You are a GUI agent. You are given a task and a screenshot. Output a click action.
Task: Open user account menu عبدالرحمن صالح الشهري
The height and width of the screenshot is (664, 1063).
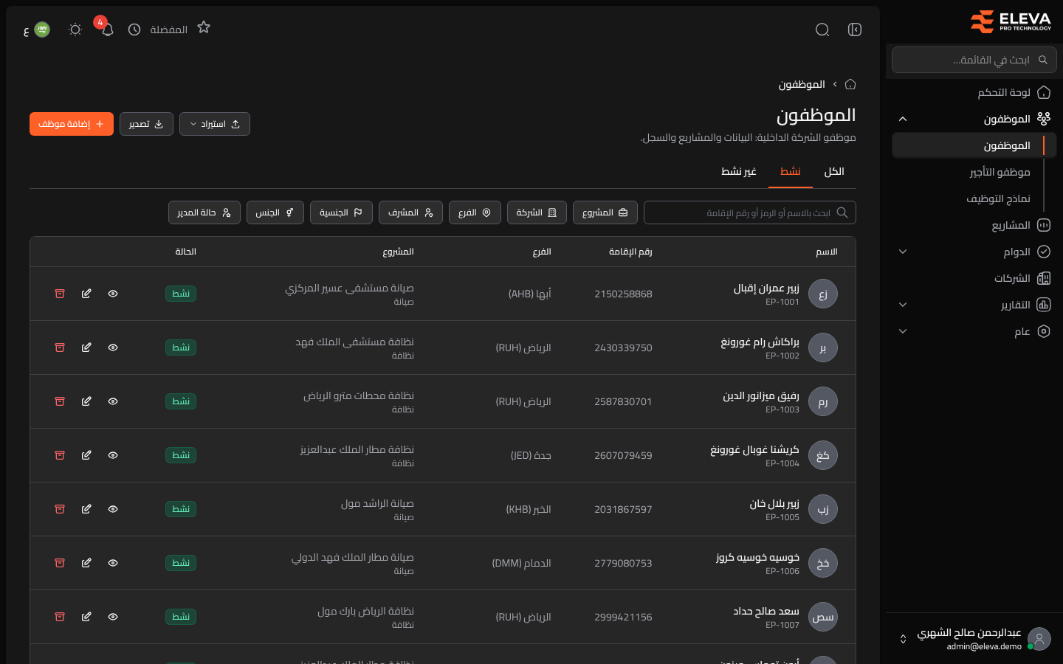point(974,639)
